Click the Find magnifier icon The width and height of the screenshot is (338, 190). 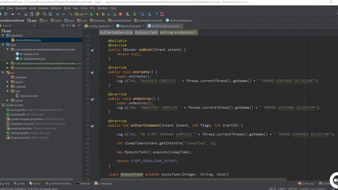click(44, 14)
